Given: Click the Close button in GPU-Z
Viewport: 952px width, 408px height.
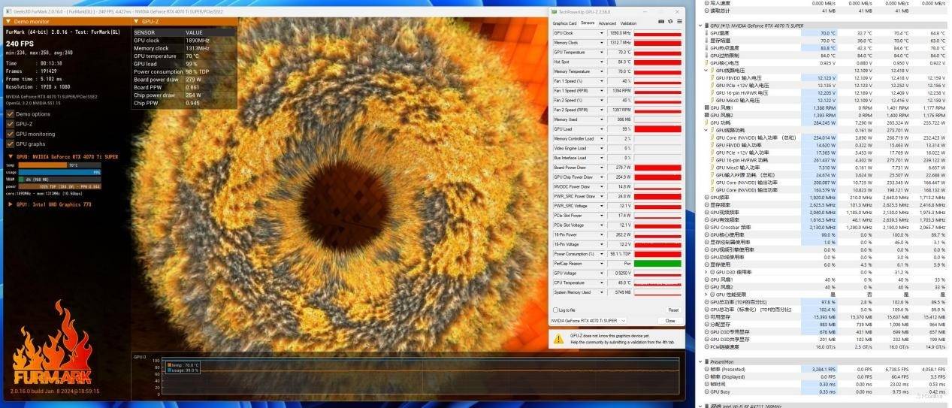Looking at the screenshot, I should pos(669,321).
